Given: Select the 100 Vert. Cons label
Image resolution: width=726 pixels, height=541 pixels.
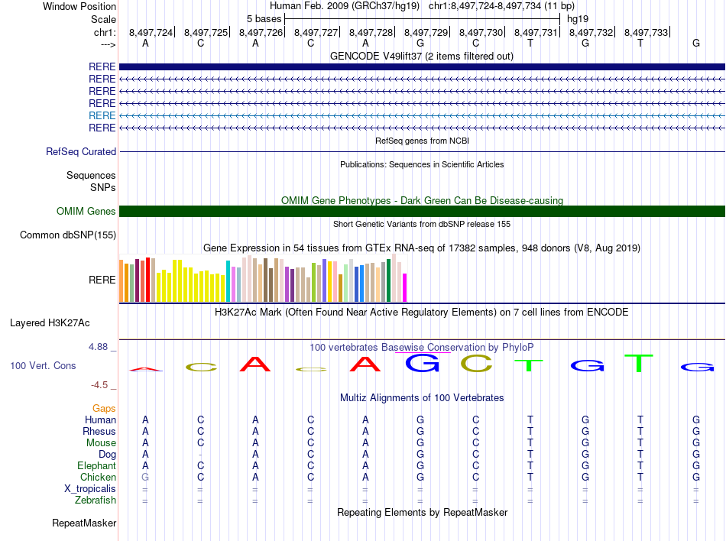Looking at the screenshot, I should 43,365.
